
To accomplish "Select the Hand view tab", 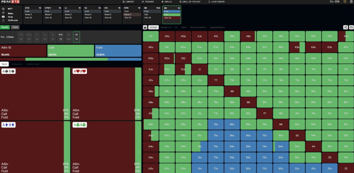I will point(4,64).
